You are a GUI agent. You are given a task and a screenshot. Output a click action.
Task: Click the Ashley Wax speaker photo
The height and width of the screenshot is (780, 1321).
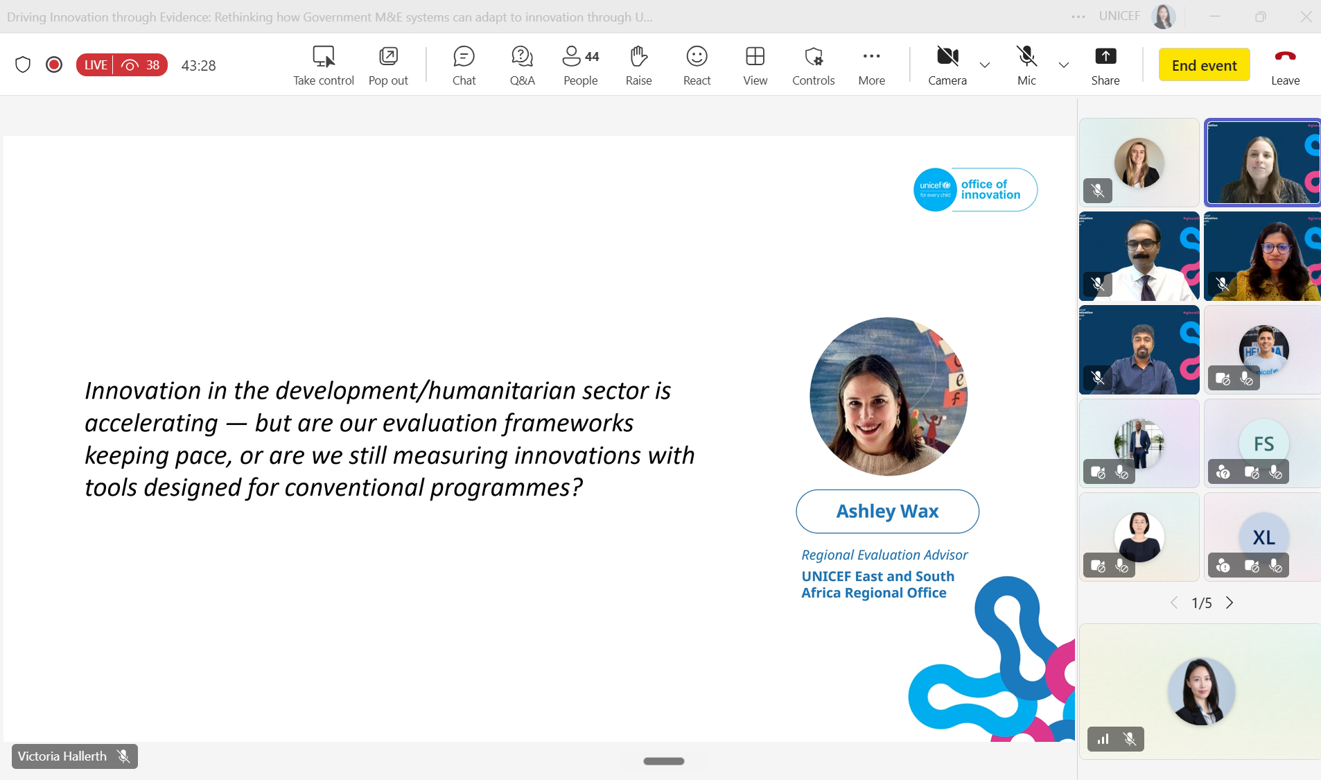coord(889,397)
